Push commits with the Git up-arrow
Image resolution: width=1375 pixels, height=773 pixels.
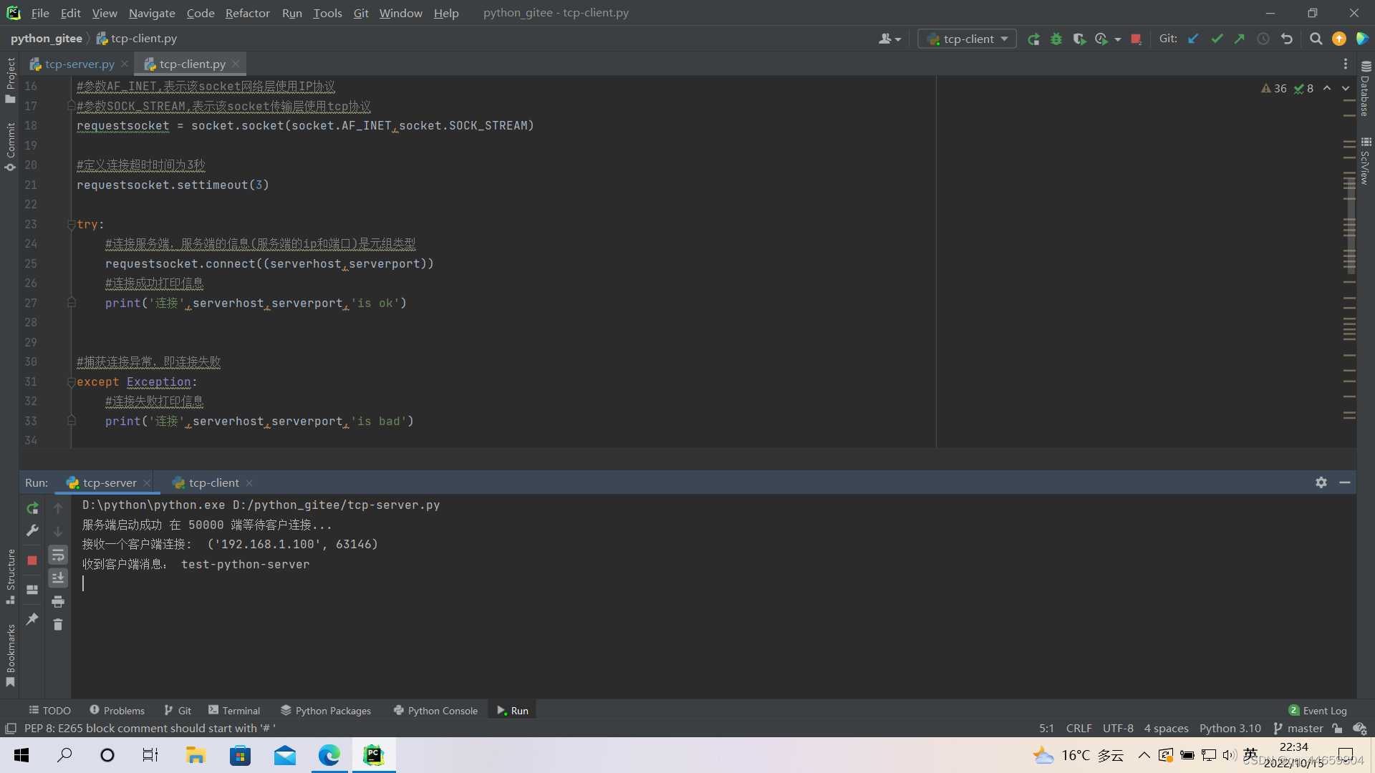pyautogui.click(x=1240, y=39)
